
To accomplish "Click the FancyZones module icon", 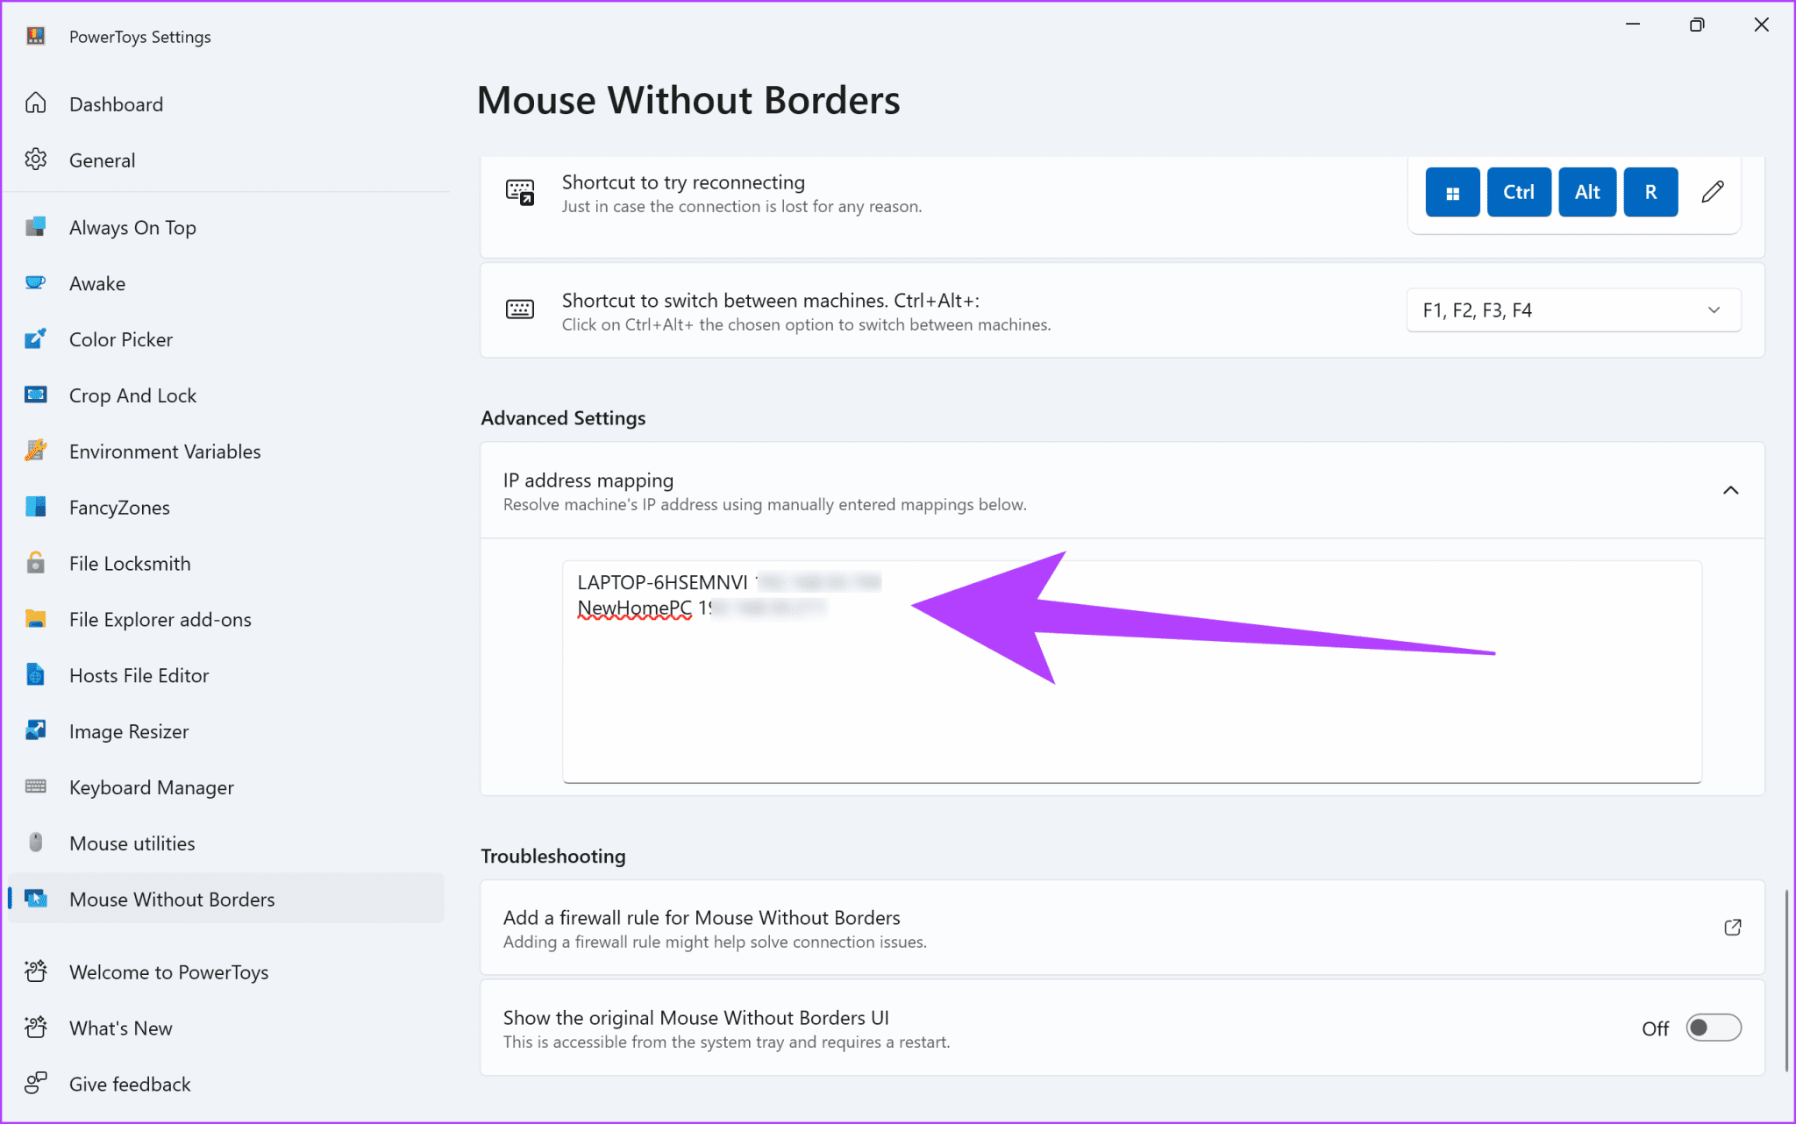I will point(35,507).
